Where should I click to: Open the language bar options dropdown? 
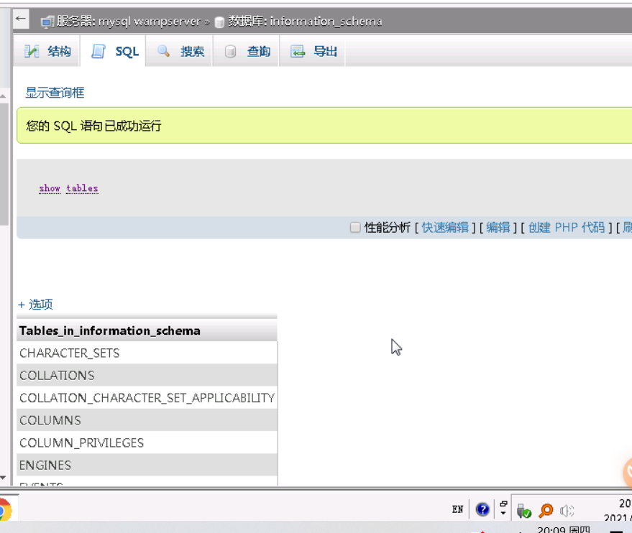click(x=503, y=513)
